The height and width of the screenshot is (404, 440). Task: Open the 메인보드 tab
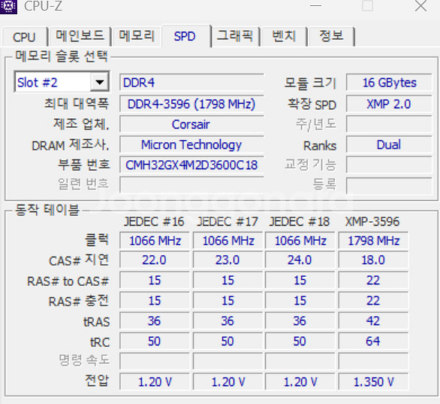point(80,36)
